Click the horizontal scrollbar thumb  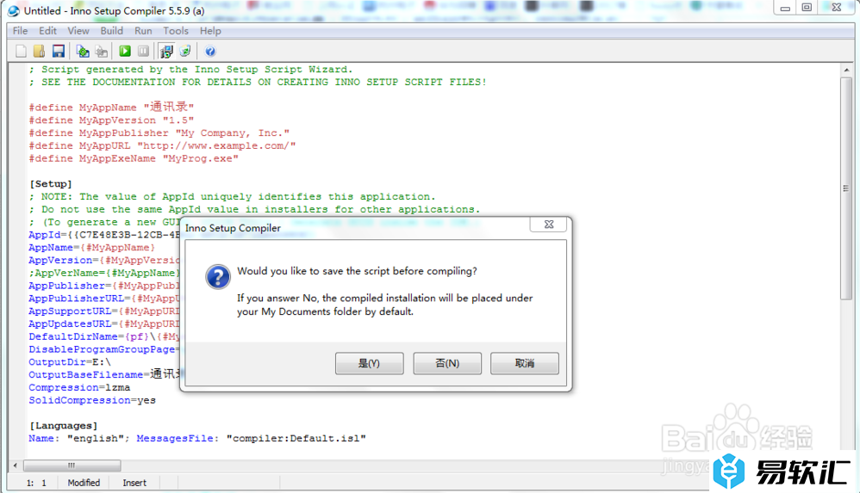72,465
